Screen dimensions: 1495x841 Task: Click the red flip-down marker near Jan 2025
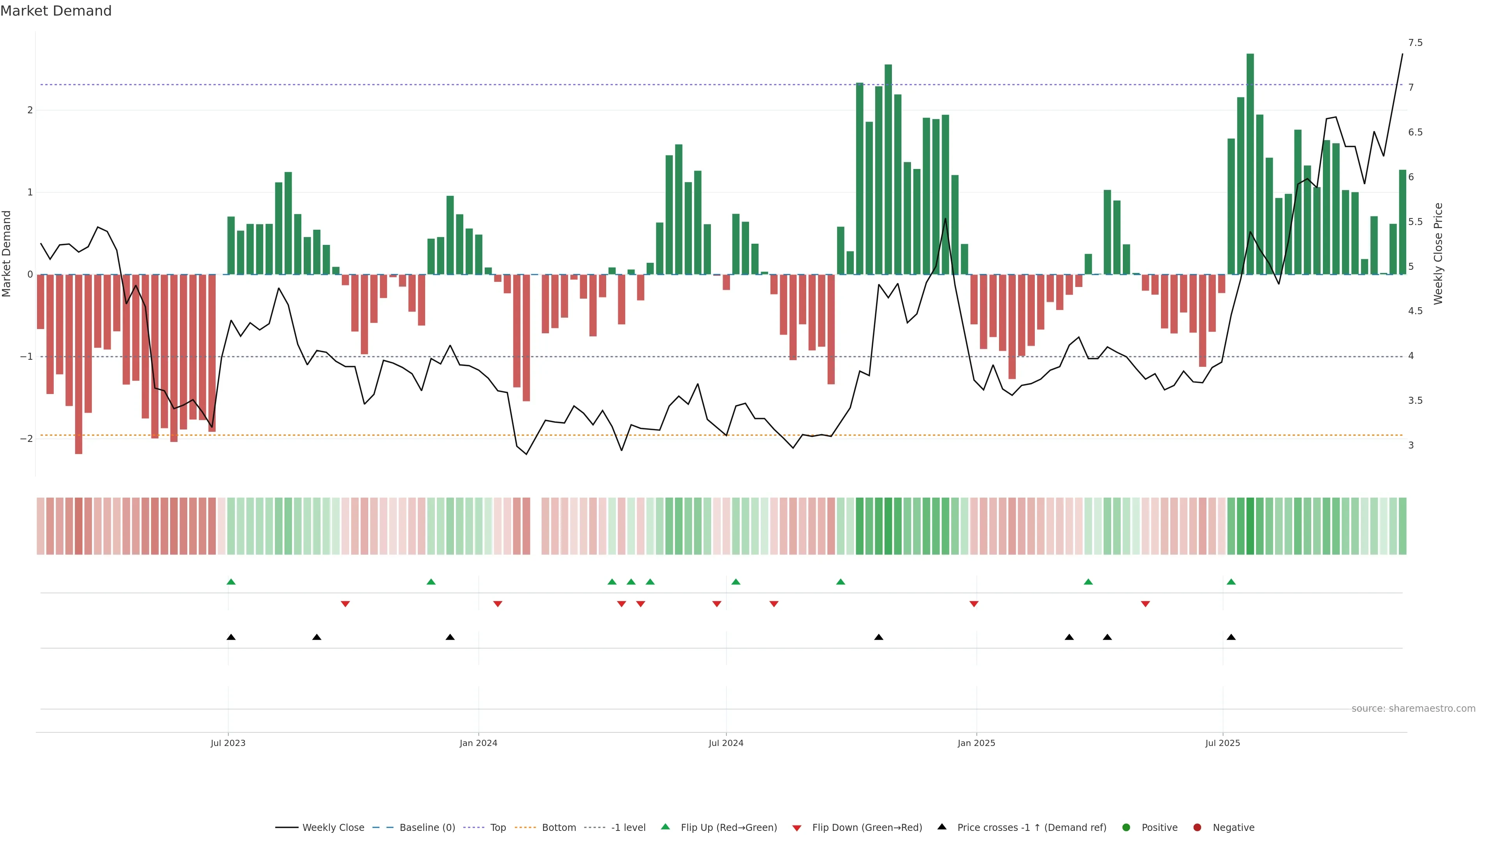coord(974,604)
